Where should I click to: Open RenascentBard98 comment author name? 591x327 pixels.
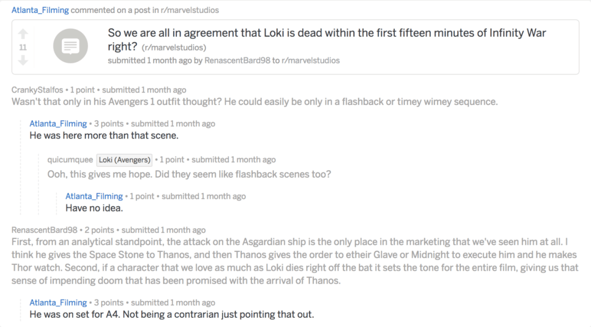(44, 230)
